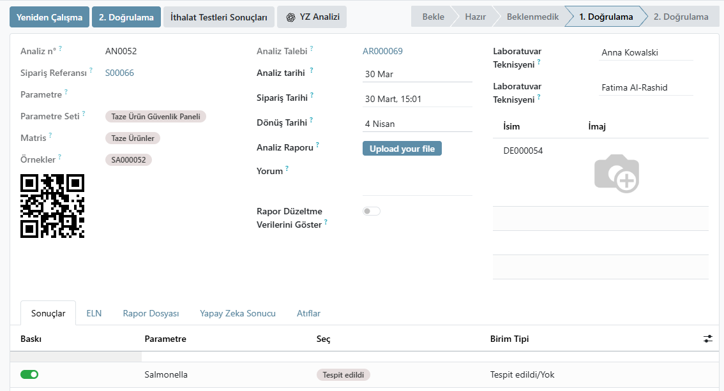The height and width of the screenshot is (391, 724).
Task: Click the QR code image
Action: coord(52,206)
